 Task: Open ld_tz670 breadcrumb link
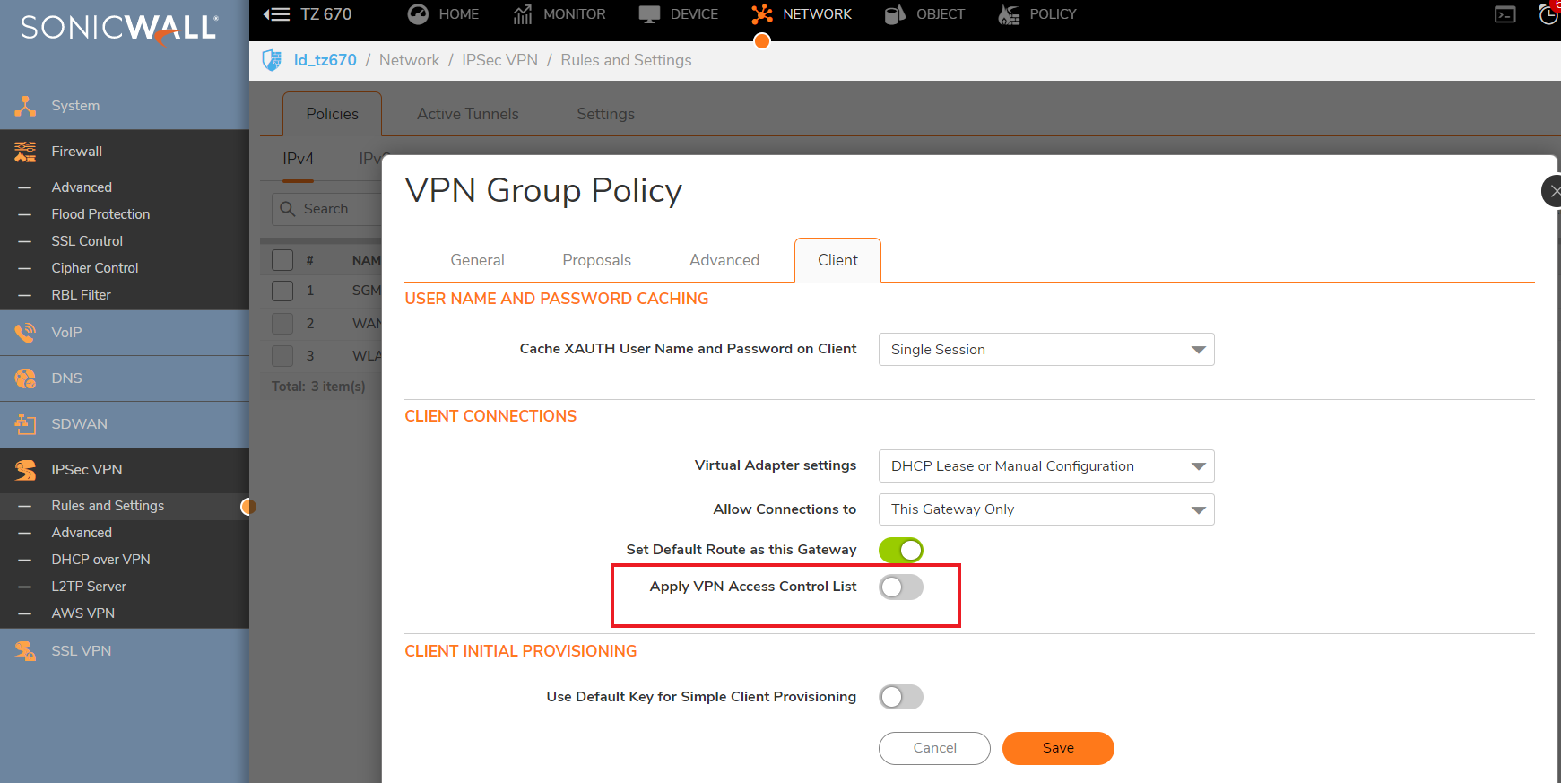click(x=325, y=60)
